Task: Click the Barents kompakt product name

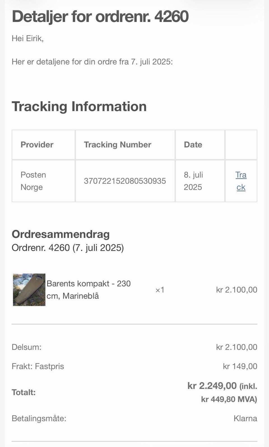Action: click(89, 290)
